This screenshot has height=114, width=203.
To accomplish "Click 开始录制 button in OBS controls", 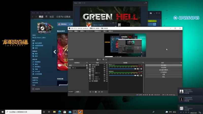I will point(163,68).
